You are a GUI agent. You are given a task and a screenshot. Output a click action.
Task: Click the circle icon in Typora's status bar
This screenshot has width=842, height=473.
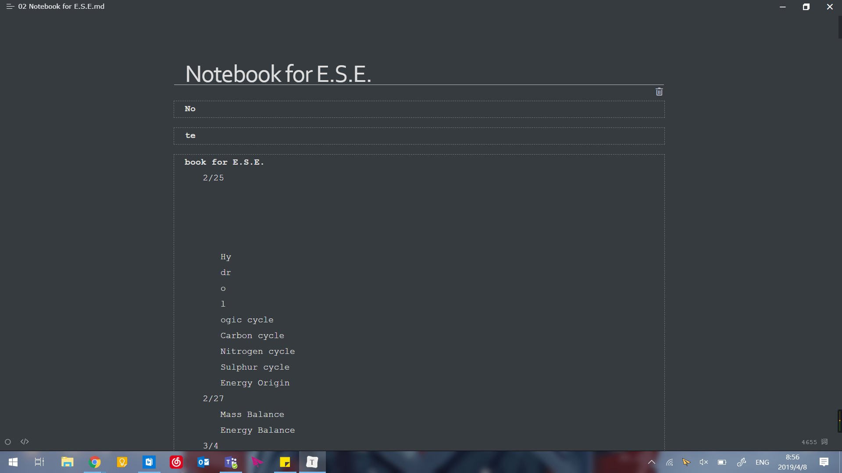8,441
